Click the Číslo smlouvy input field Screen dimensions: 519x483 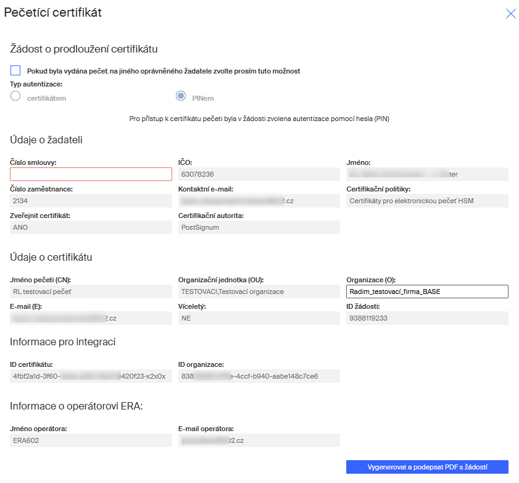click(x=91, y=174)
